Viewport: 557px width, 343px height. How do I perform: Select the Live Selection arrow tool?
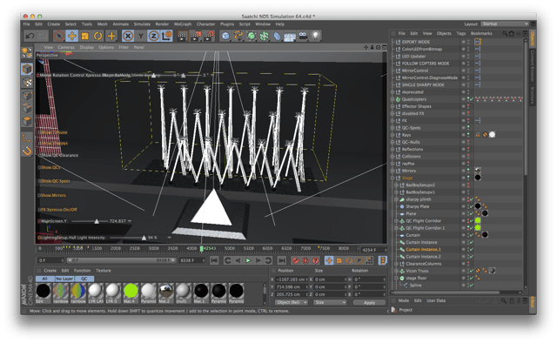click(x=59, y=36)
